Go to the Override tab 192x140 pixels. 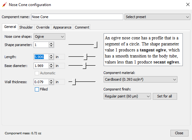click(43, 27)
